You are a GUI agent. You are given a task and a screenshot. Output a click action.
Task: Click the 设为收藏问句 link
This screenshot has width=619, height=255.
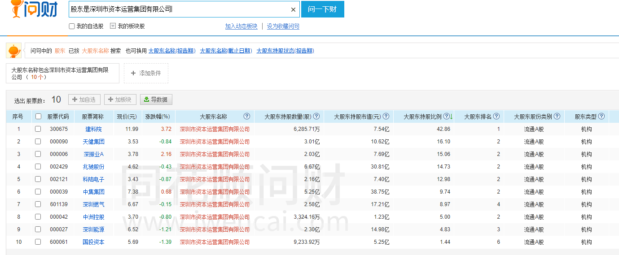(x=283, y=26)
